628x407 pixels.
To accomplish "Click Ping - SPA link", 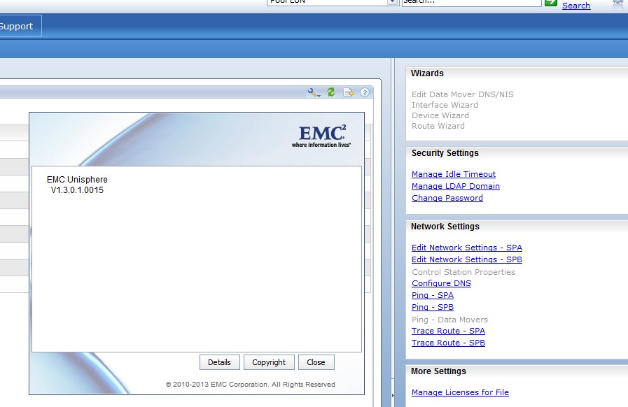I will [x=433, y=295].
